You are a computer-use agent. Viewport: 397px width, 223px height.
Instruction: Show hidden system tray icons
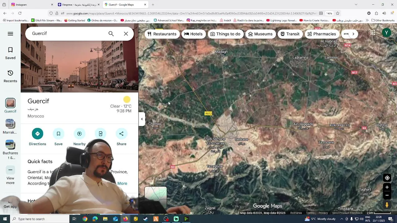[x=342, y=219]
